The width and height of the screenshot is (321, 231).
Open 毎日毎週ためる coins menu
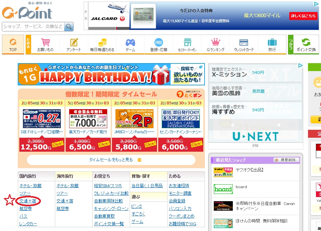[102, 45]
